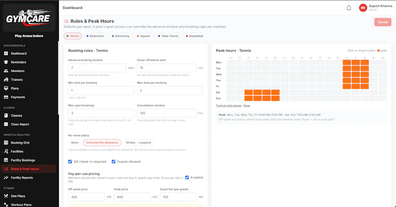
Task: Click Friday's last orange peak cell
Action: [365, 86]
